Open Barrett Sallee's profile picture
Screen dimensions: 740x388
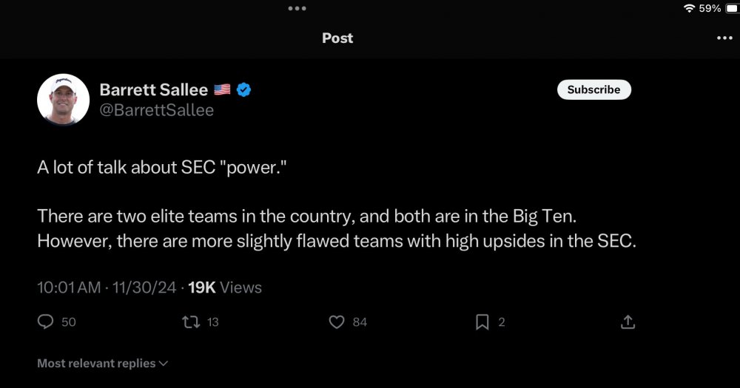[63, 100]
